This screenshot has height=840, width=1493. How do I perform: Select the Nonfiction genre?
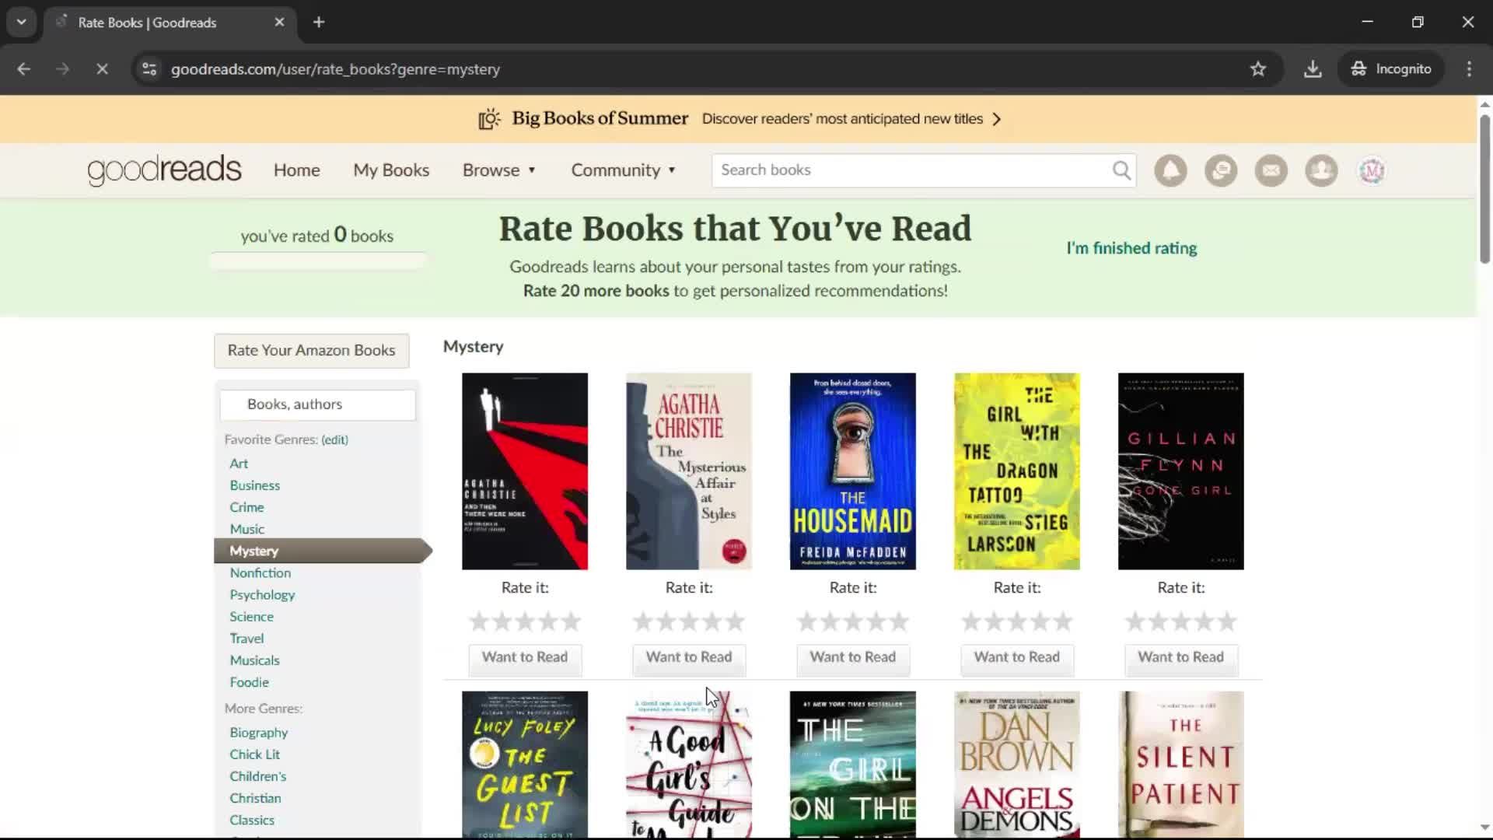(260, 572)
